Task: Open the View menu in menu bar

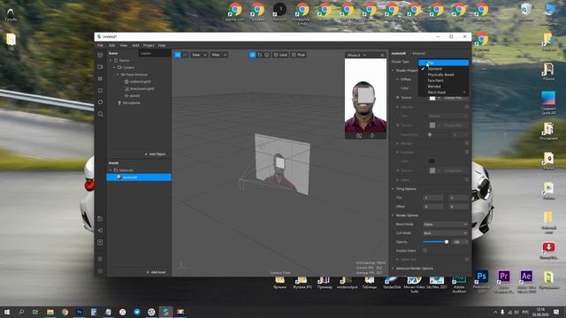Action: point(124,45)
